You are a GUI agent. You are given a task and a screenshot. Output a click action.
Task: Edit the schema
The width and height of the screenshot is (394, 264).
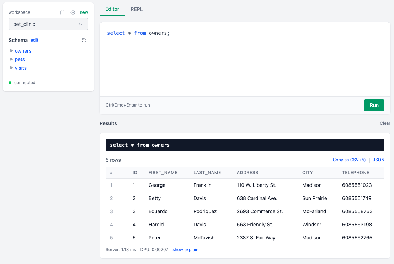(x=34, y=40)
